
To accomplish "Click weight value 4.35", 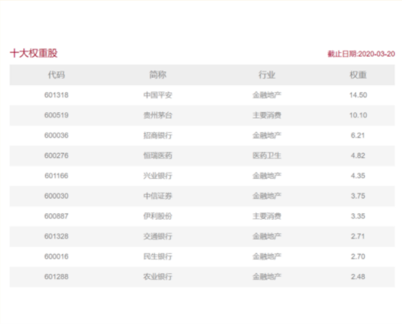I will (x=358, y=176).
